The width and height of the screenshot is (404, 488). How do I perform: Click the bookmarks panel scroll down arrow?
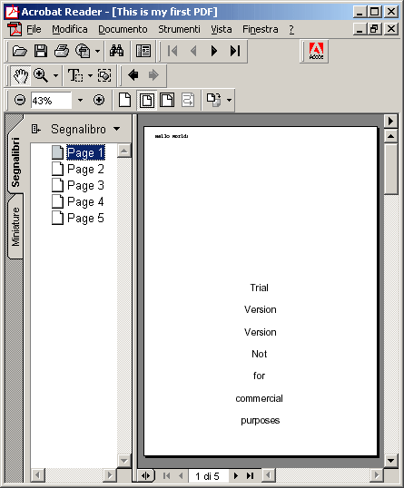coord(124,460)
